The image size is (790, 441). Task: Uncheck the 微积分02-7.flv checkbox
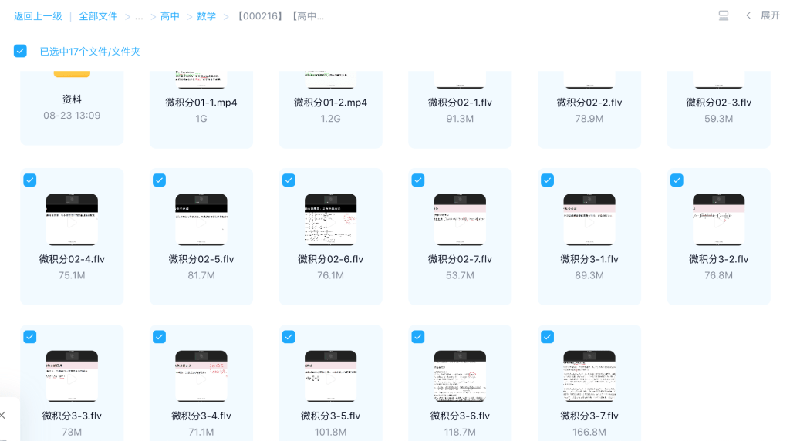(418, 180)
